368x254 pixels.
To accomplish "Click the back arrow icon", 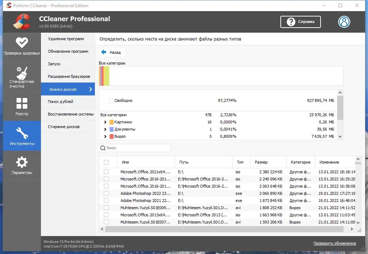I will click(103, 52).
